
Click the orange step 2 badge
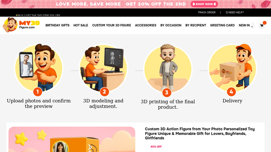click(104, 92)
